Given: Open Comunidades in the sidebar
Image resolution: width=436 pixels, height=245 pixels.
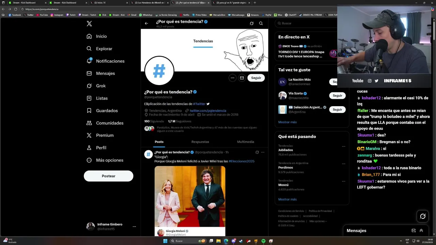Looking at the screenshot, I should (x=105, y=123).
